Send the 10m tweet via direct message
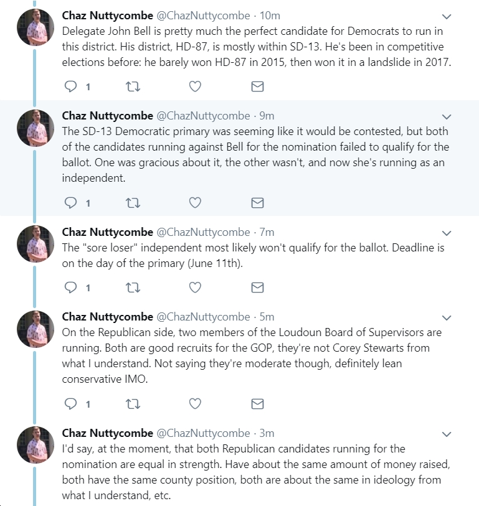 tap(257, 87)
